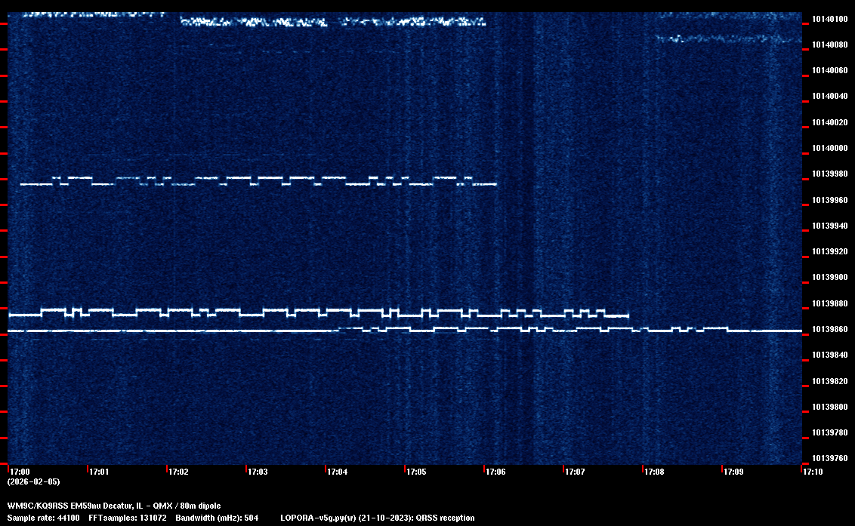
Task: Click the 17:10 end time label
Action: click(813, 472)
